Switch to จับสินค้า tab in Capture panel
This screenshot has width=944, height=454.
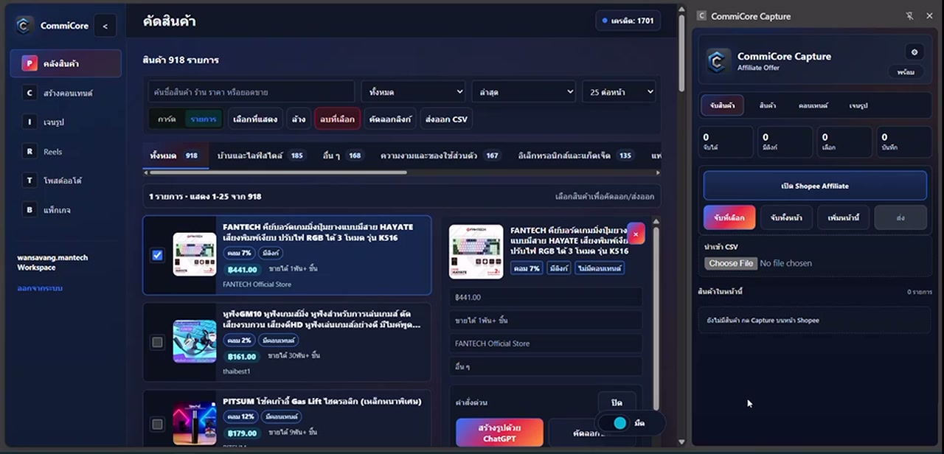point(723,105)
